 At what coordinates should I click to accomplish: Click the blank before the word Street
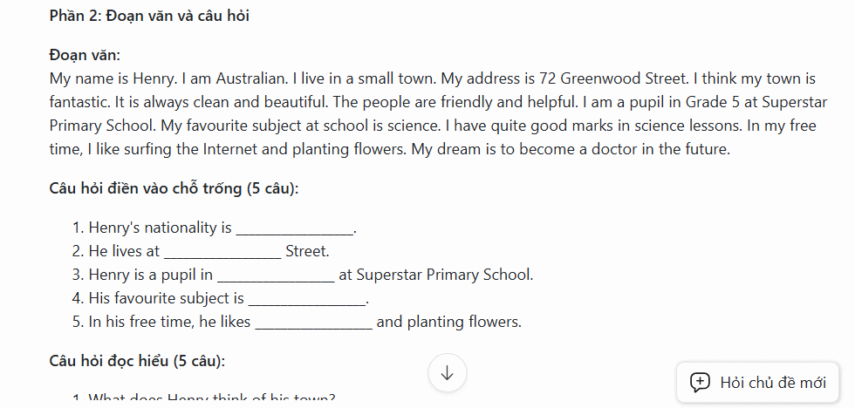point(222,252)
